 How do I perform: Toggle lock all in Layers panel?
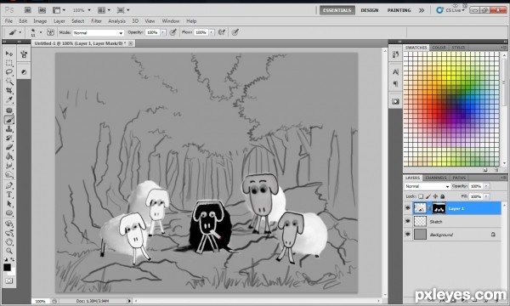[x=442, y=196]
